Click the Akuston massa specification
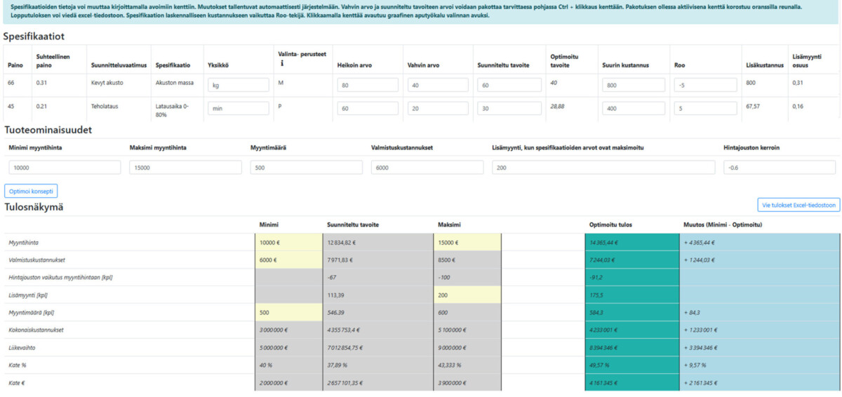Image resolution: width=842 pixels, height=397 pixels. pos(173,82)
